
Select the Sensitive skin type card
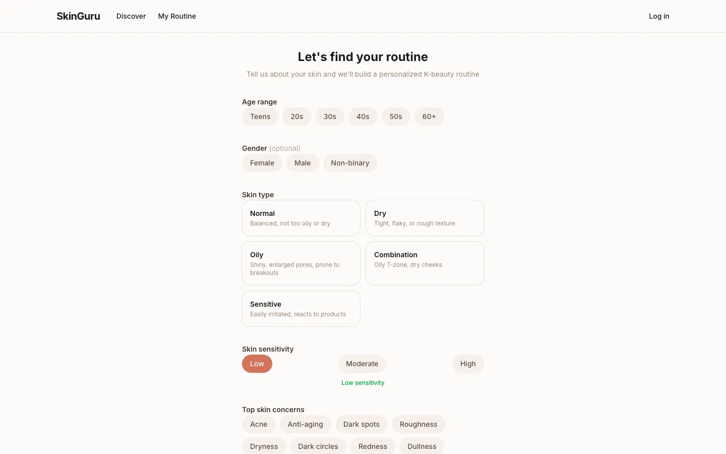[301, 309]
